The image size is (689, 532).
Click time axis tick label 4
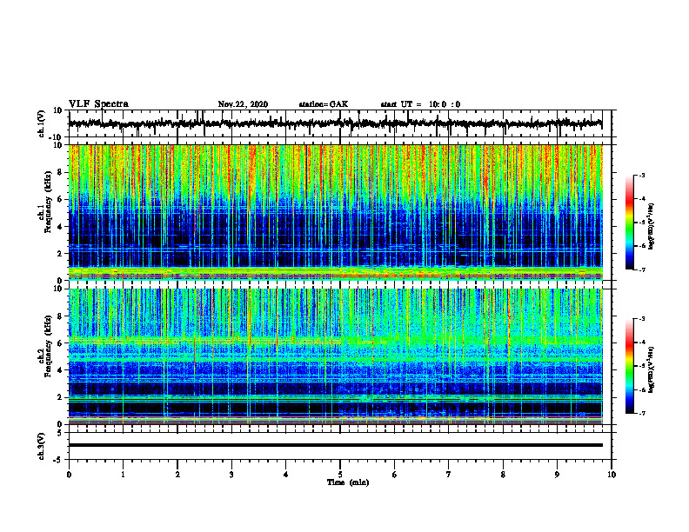(x=285, y=475)
